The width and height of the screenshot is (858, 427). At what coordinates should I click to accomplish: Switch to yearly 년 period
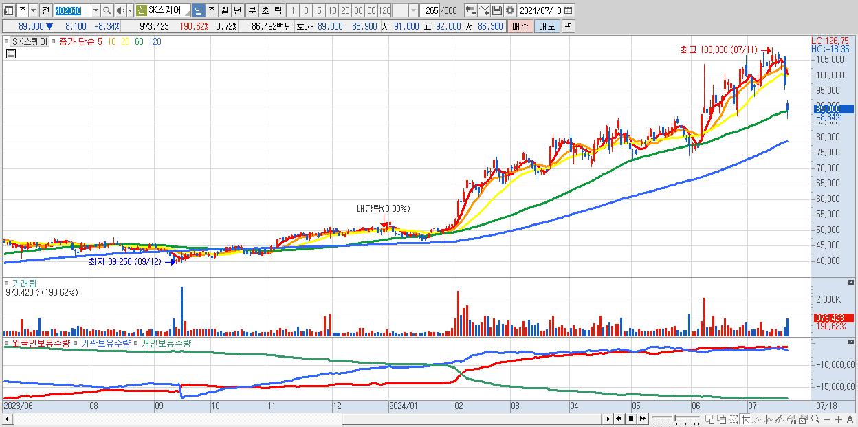click(x=237, y=10)
